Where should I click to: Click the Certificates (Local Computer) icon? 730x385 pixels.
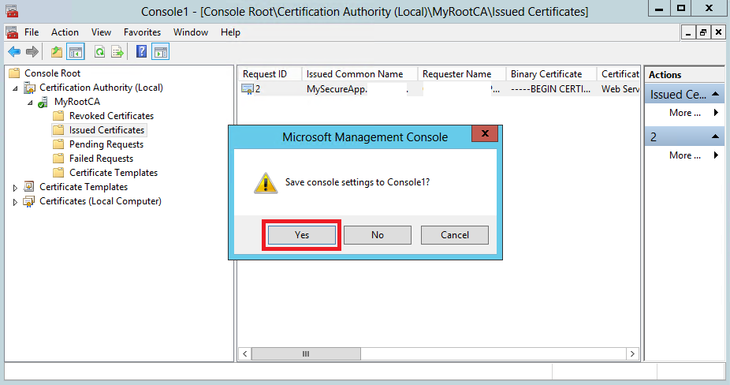point(29,201)
